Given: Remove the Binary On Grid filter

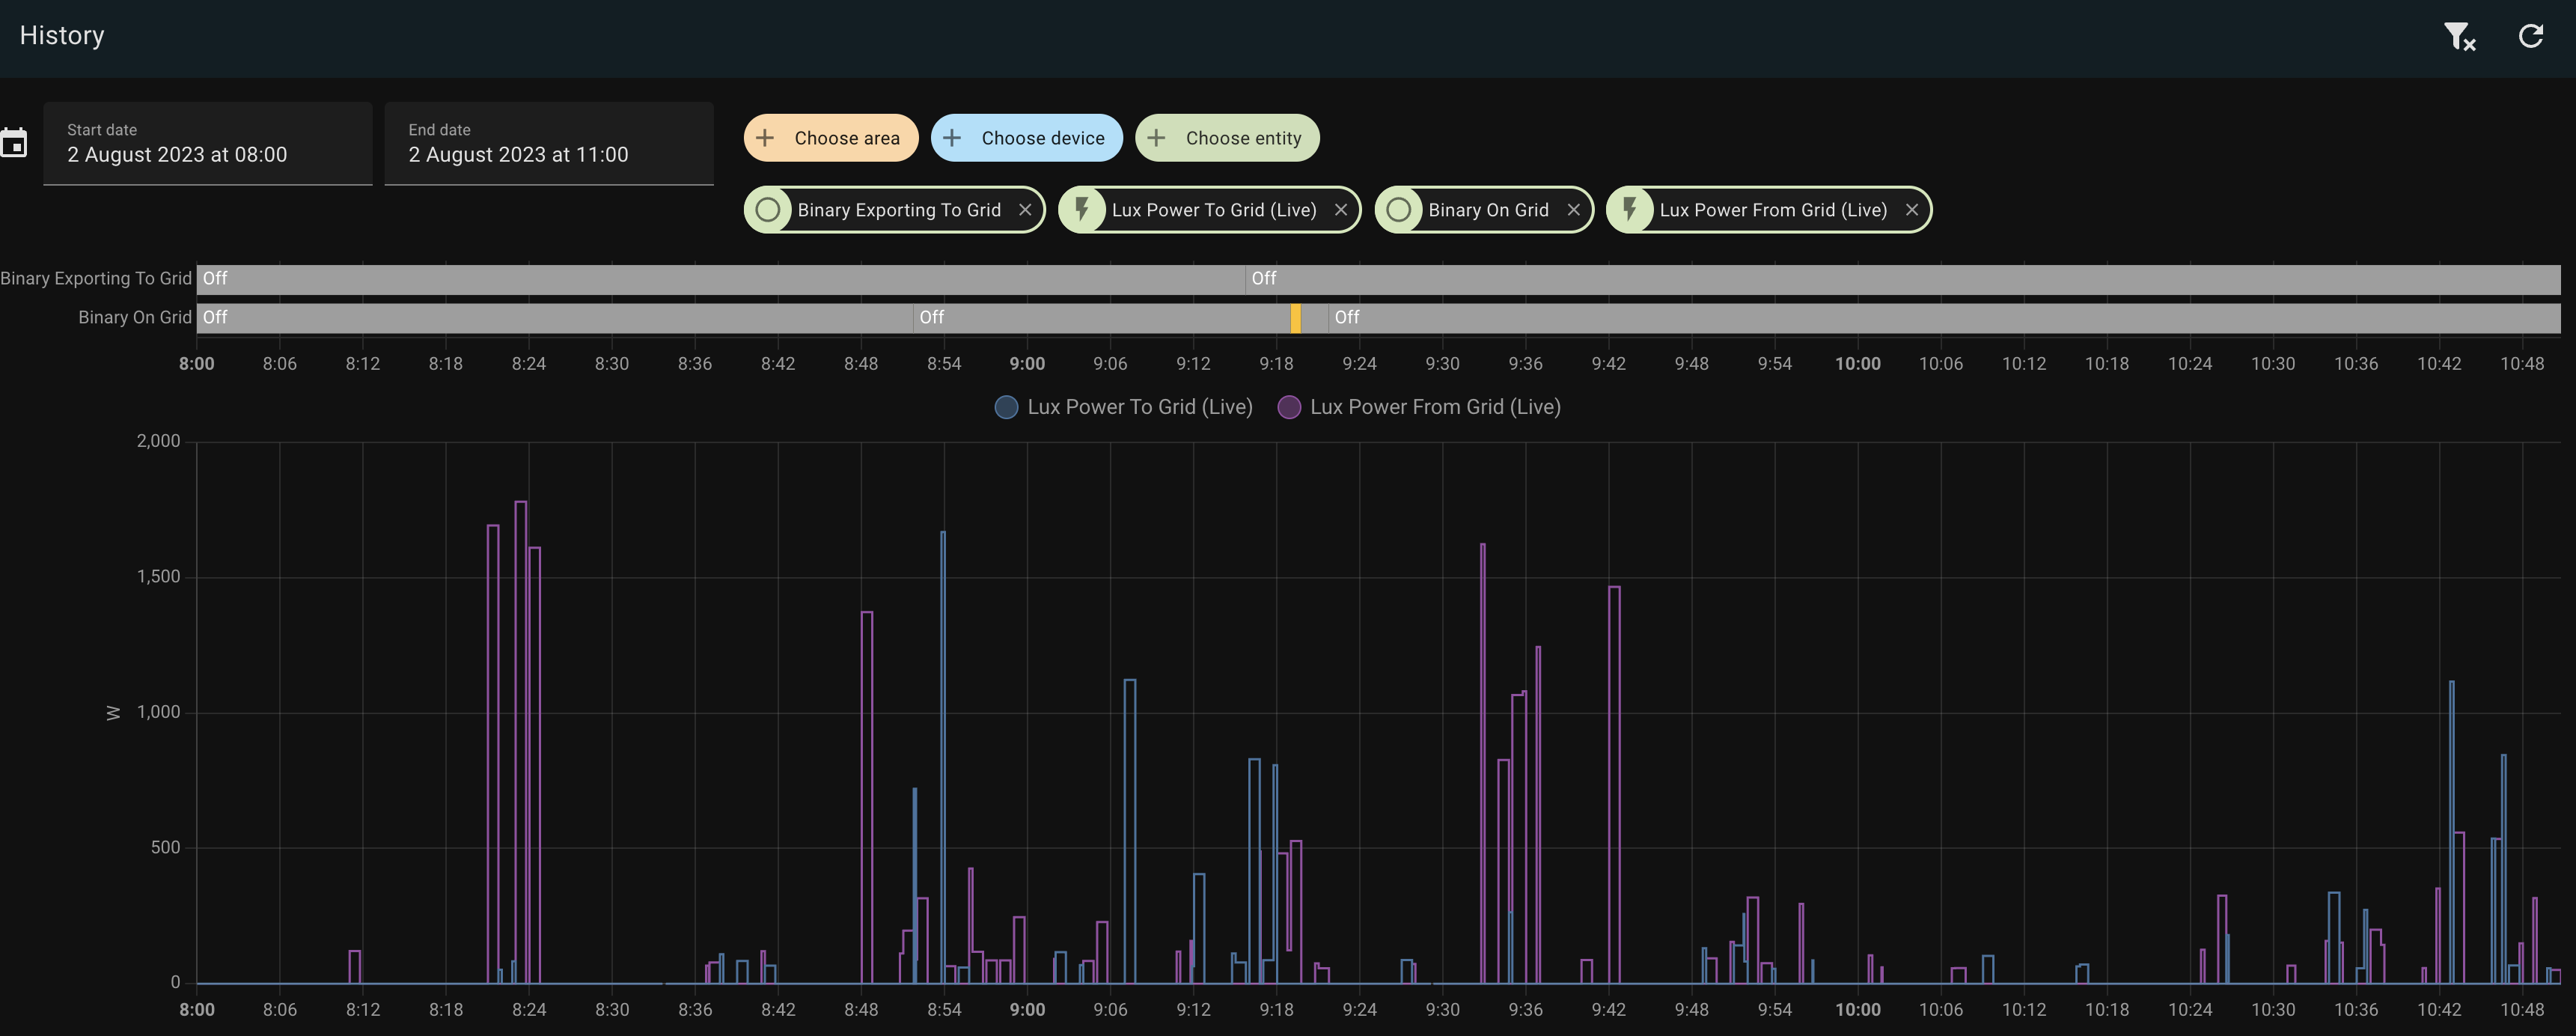Looking at the screenshot, I should point(1573,210).
